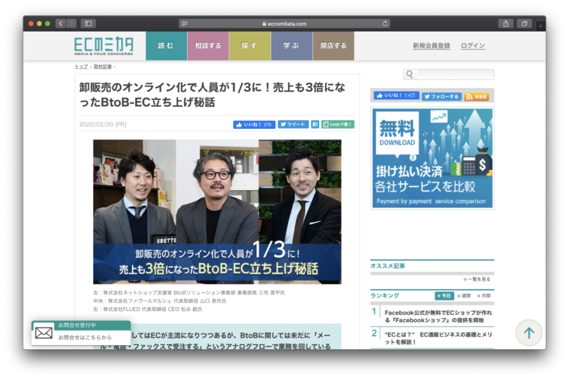569x380 pixels.
Task: Click the ランキング section heading
Action: 385,296
